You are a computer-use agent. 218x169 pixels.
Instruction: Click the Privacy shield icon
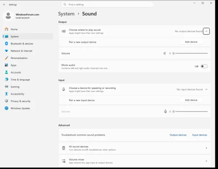coord(7,101)
